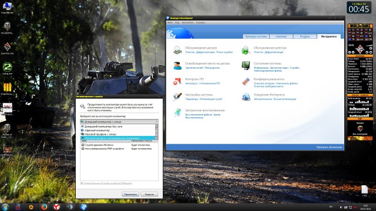Click the yellow triangle taskbar icon
Viewport: 376px width, 211px height.
[x=31, y=207]
